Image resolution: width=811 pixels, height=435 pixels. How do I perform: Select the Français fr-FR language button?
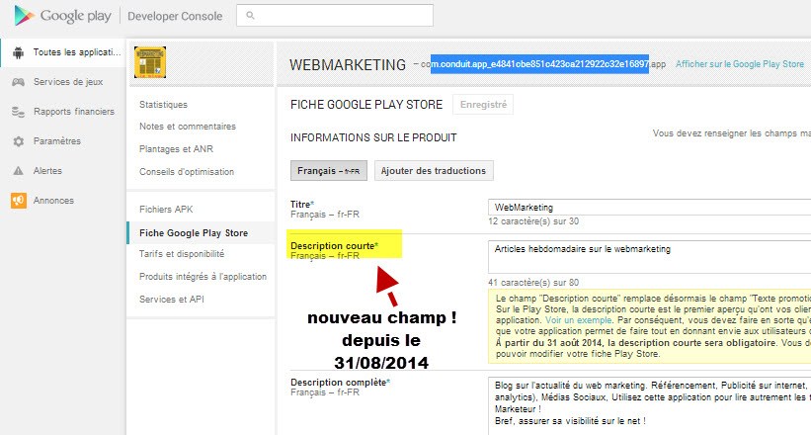pos(328,171)
